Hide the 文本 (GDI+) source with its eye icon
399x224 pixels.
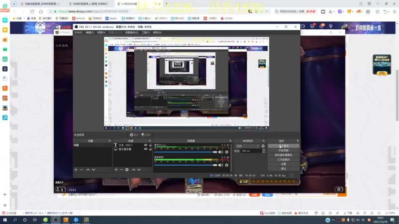[x=146, y=145]
